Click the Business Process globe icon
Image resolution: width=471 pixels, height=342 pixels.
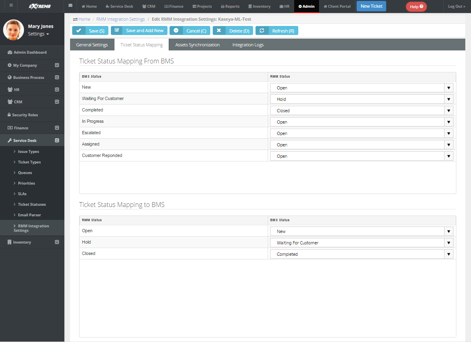[10, 77]
